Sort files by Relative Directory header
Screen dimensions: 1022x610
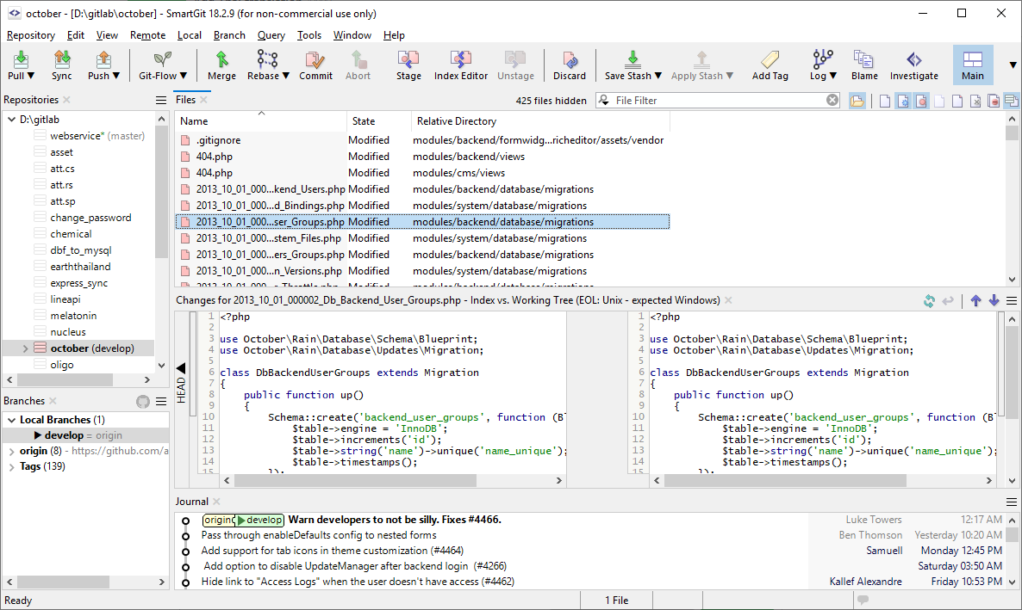(x=540, y=121)
